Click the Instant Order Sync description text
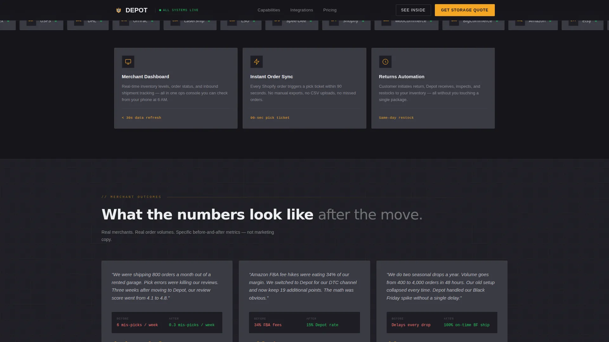 (x=303, y=93)
